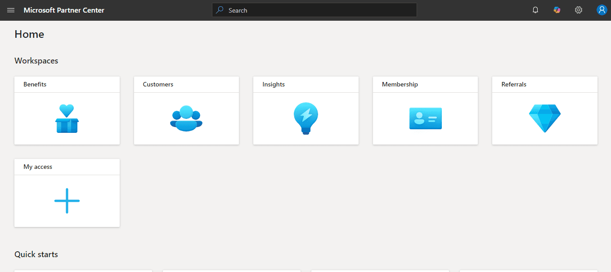Open the Copilot icon in header
The height and width of the screenshot is (272, 611).
[x=557, y=10]
